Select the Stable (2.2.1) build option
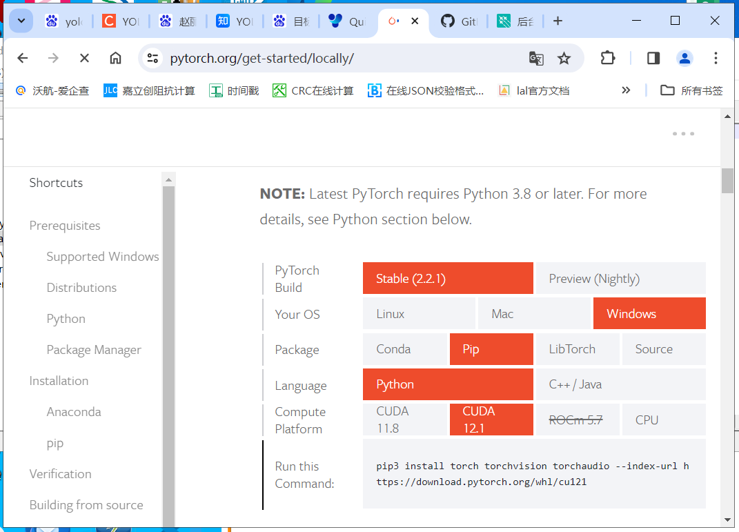The image size is (739, 532). [448, 279]
